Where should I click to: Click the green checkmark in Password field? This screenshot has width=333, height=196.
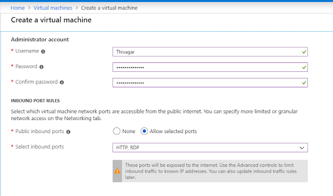pos(304,68)
